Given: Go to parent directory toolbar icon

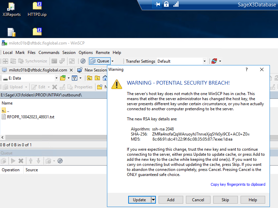Looking at the screenshot, I should [x=89, y=78].
